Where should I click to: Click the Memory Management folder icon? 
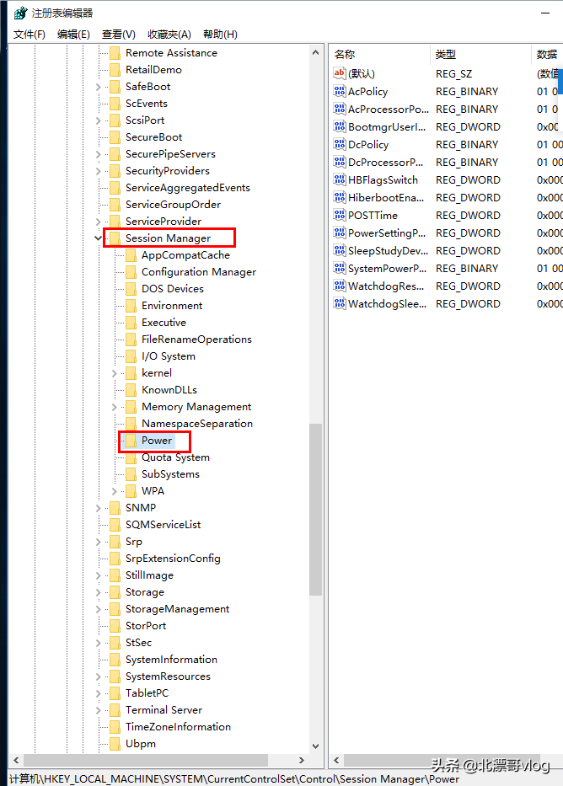click(131, 407)
